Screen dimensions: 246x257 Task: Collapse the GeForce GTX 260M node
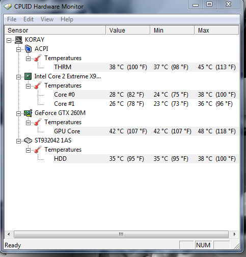18,113
